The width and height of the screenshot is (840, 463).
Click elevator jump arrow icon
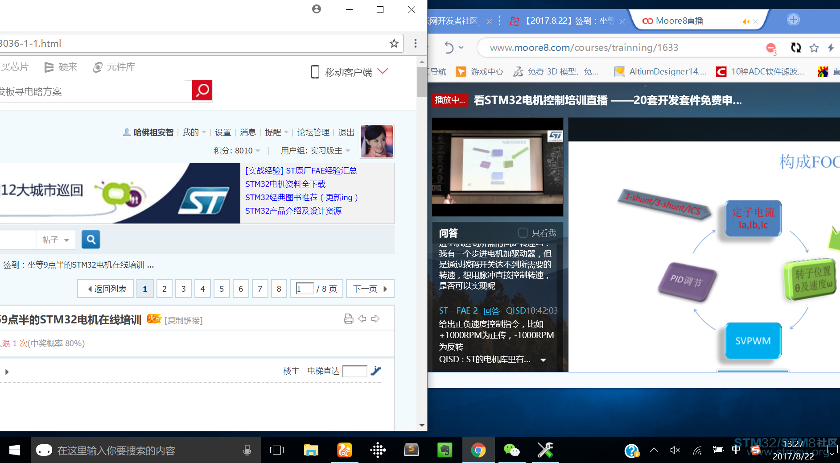[x=376, y=371]
